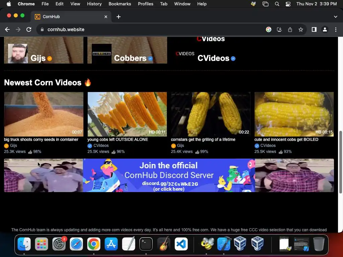Viewport: 343px width, 257px height.
Task: Open the Google icon in address bar
Action: coord(269,29)
